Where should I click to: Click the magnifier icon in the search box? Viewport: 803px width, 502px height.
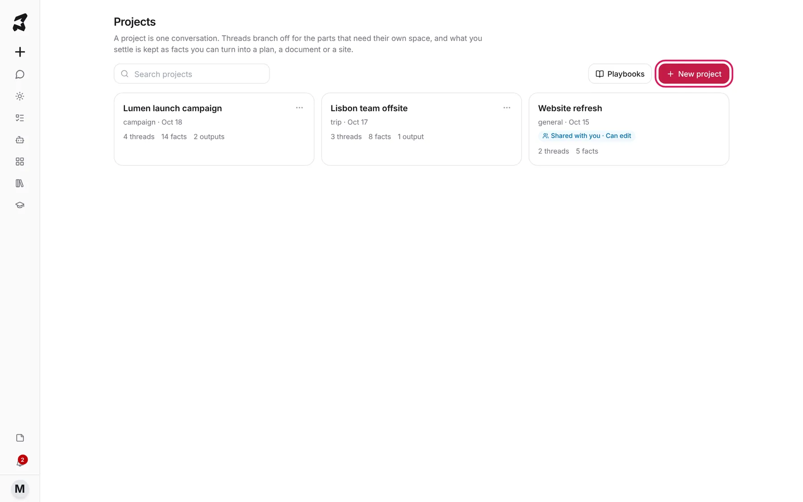click(x=125, y=74)
